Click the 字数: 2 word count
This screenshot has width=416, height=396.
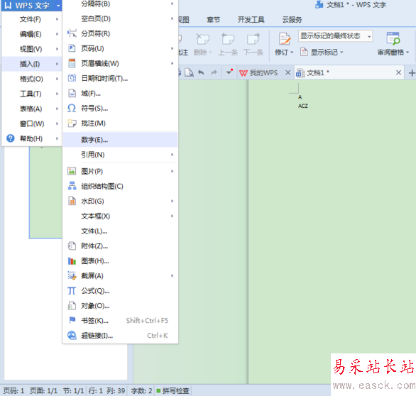click(141, 391)
